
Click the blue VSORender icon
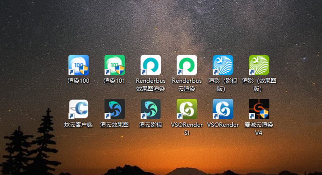tap(223, 109)
